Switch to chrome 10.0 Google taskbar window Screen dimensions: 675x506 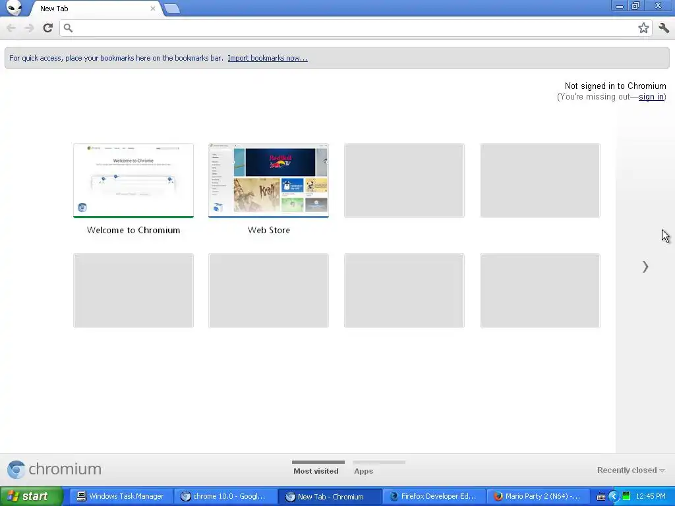tap(224, 496)
